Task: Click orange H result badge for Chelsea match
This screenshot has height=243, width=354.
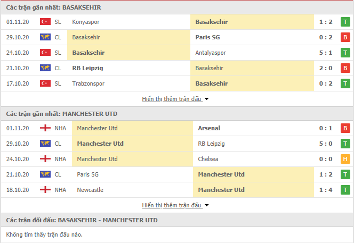Action: coord(345,159)
